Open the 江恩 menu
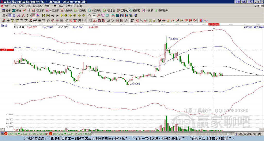264x141 pixels. 28,6
